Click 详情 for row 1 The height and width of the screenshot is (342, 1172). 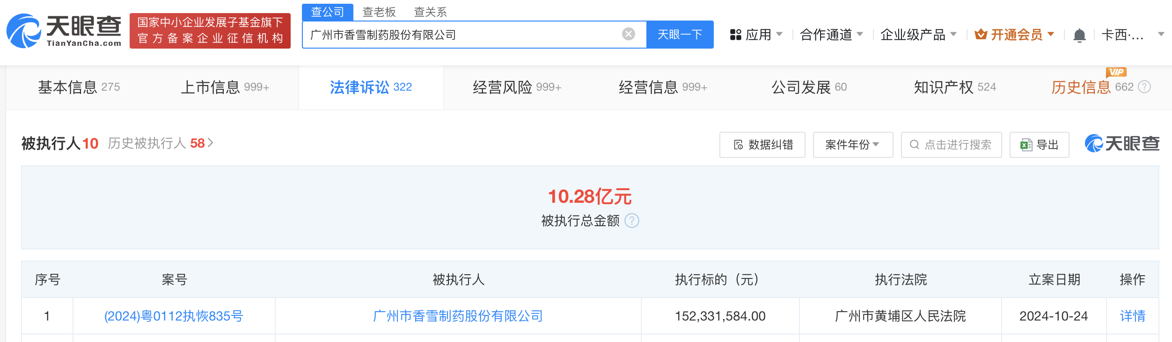click(x=1132, y=316)
